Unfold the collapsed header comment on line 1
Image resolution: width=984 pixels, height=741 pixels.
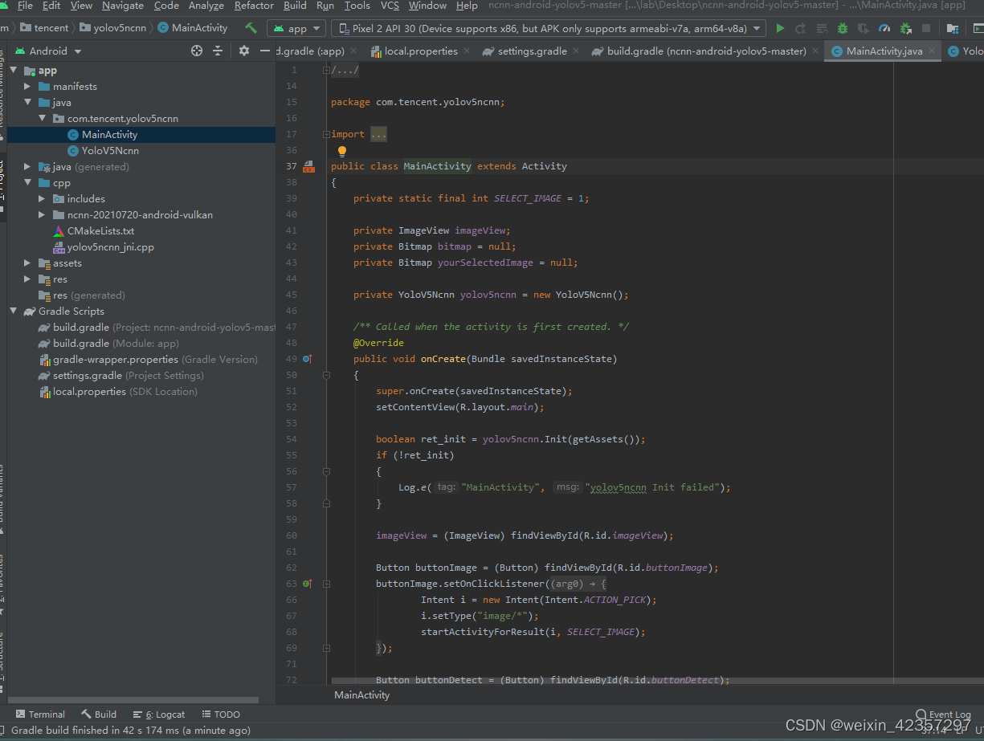(326, 70)
